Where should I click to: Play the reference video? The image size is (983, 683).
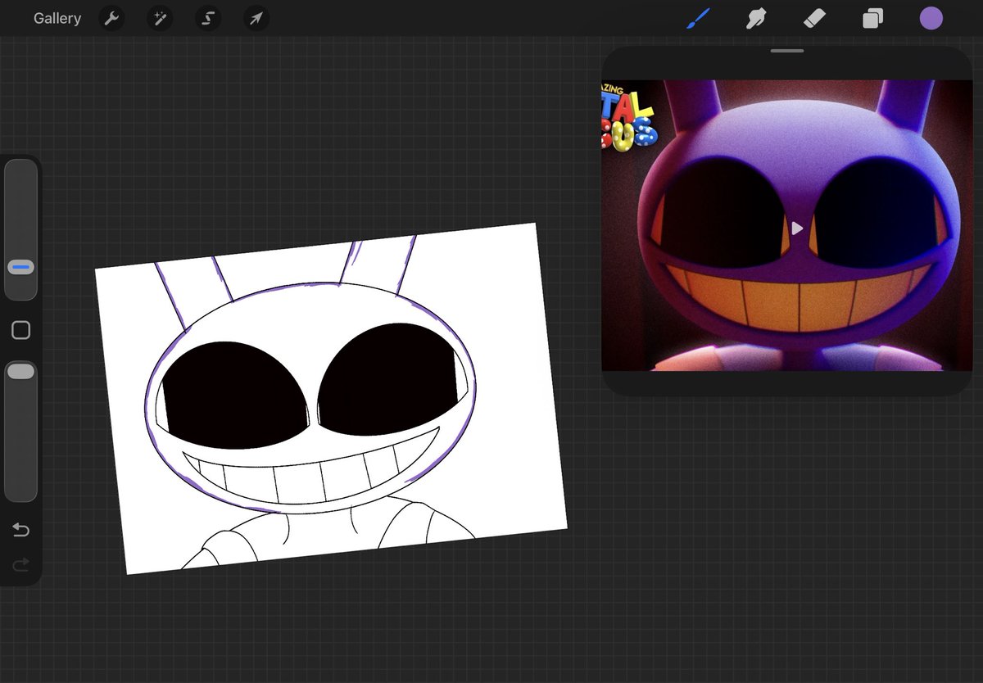coord(796,228)
